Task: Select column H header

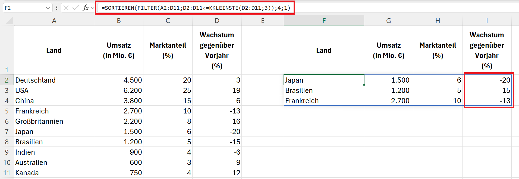Action: 438,21
